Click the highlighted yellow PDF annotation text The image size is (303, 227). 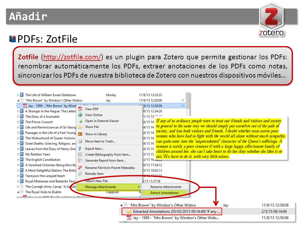tap(221, 139)
